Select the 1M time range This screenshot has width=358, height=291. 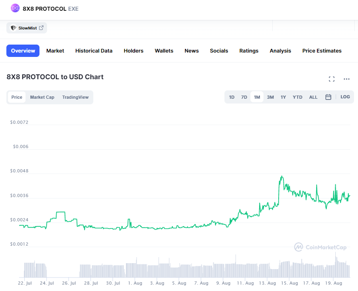click(x=257, y=97)
